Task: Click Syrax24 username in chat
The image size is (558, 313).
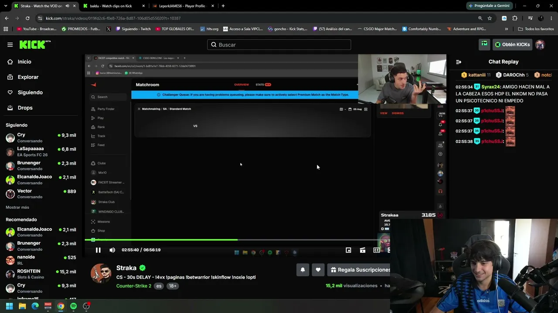Action: (x=491, y=87)
